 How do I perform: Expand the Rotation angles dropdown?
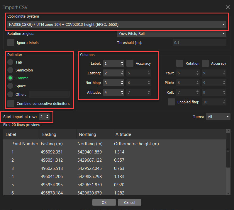[172, 34]
